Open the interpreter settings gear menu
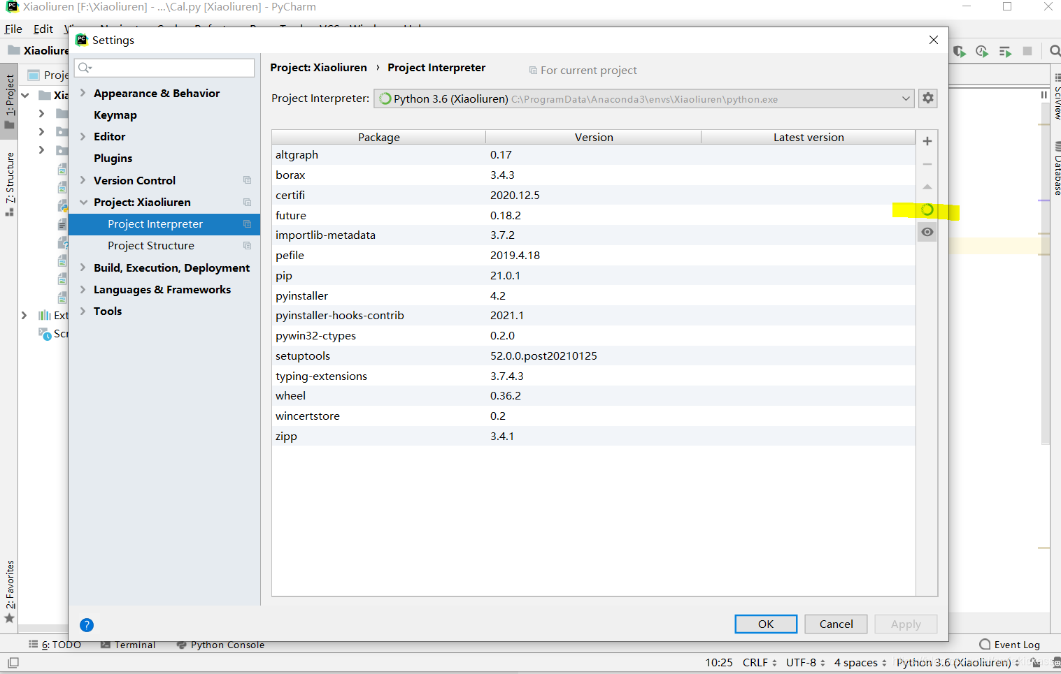The image size is (1061, 674). point(928,98)
